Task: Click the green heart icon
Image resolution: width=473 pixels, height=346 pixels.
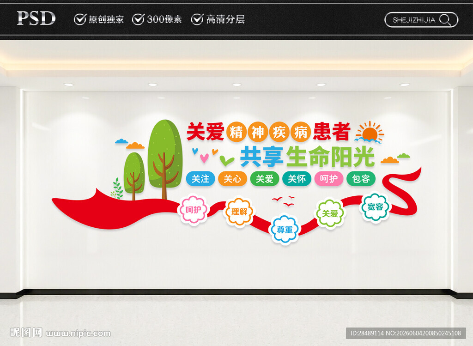Action: 226,161
